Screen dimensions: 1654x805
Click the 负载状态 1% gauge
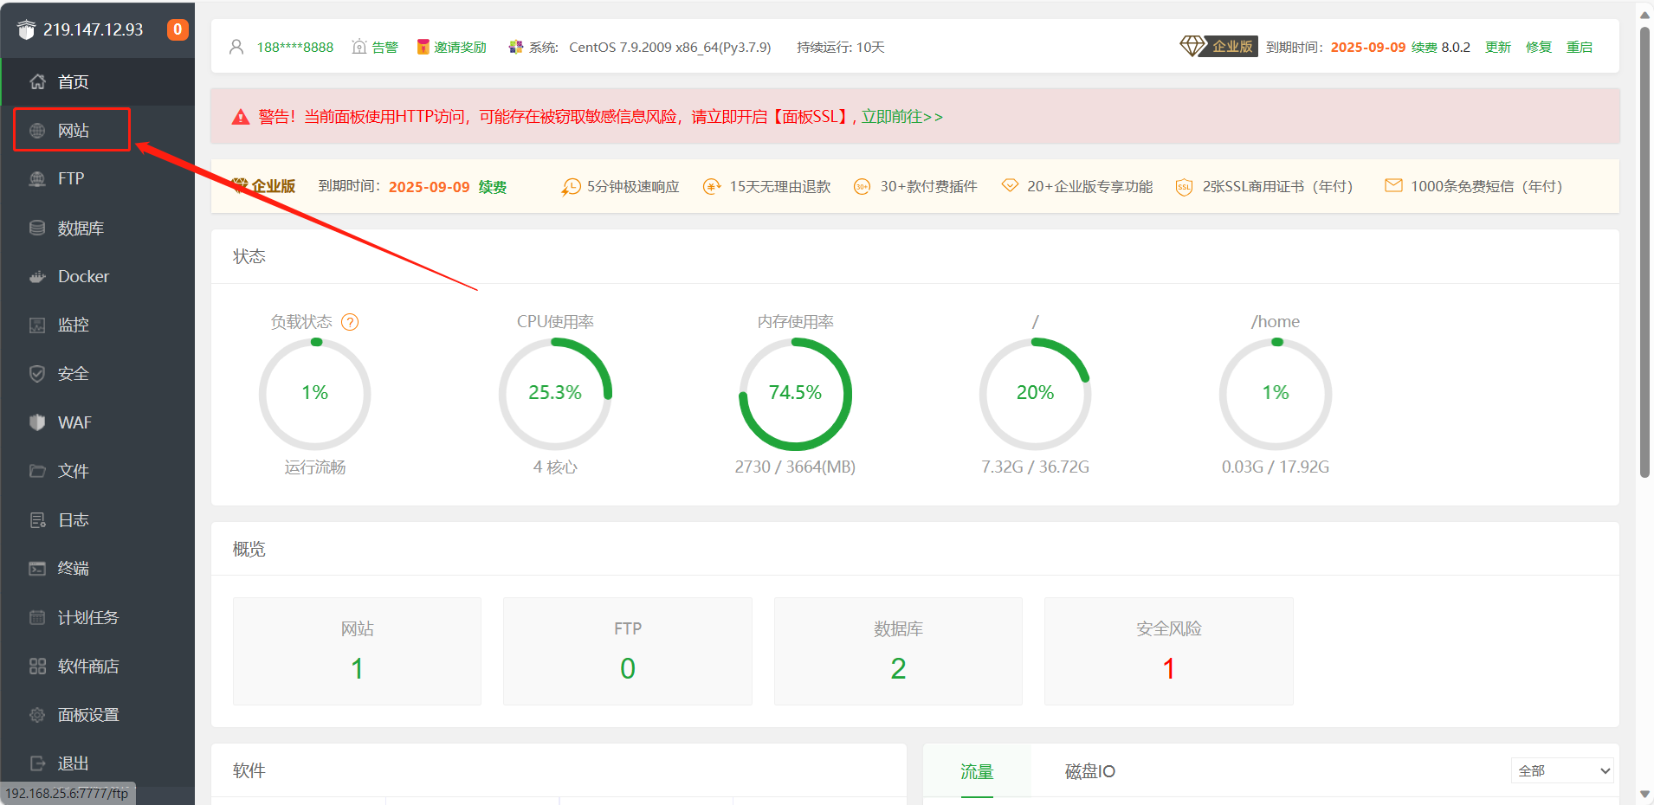[x=315, y=394]
